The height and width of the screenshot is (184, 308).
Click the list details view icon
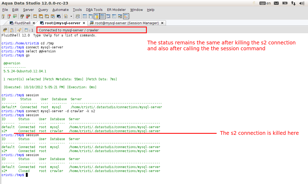point(114,16)
